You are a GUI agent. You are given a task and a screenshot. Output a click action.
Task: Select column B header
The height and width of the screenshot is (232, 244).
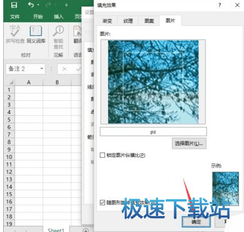(x=57, y=82)
